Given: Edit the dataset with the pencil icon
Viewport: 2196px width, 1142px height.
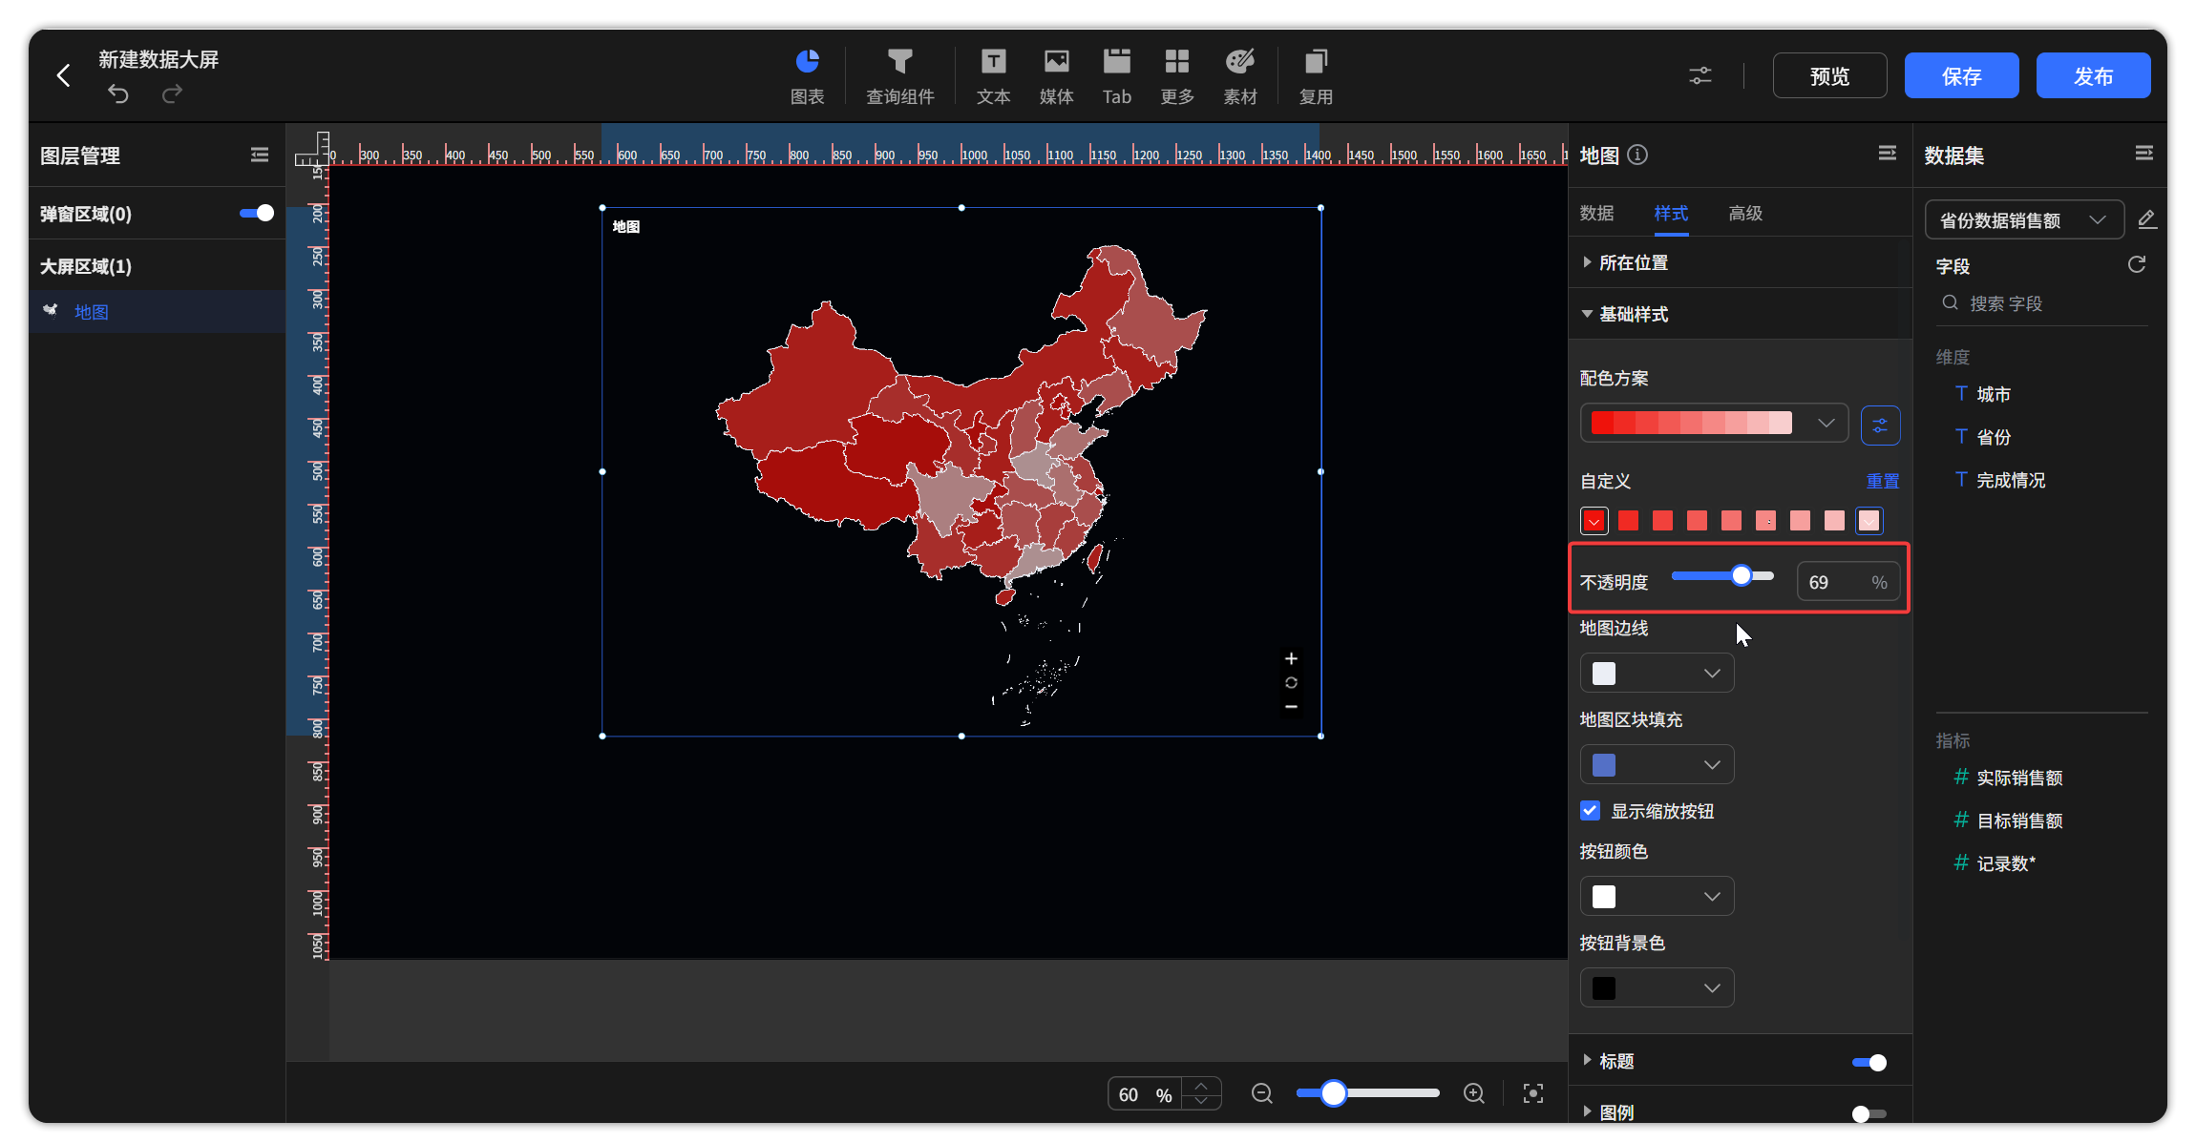Looking at the screenshot, I should click(x=2146, y=219).
